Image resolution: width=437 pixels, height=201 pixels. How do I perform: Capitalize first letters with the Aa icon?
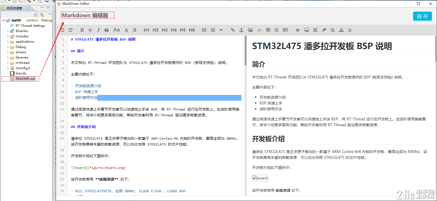point(116,30)
